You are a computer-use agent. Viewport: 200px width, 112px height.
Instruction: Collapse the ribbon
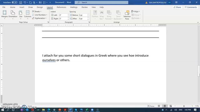pyautogui.click(x=198, y=22)
